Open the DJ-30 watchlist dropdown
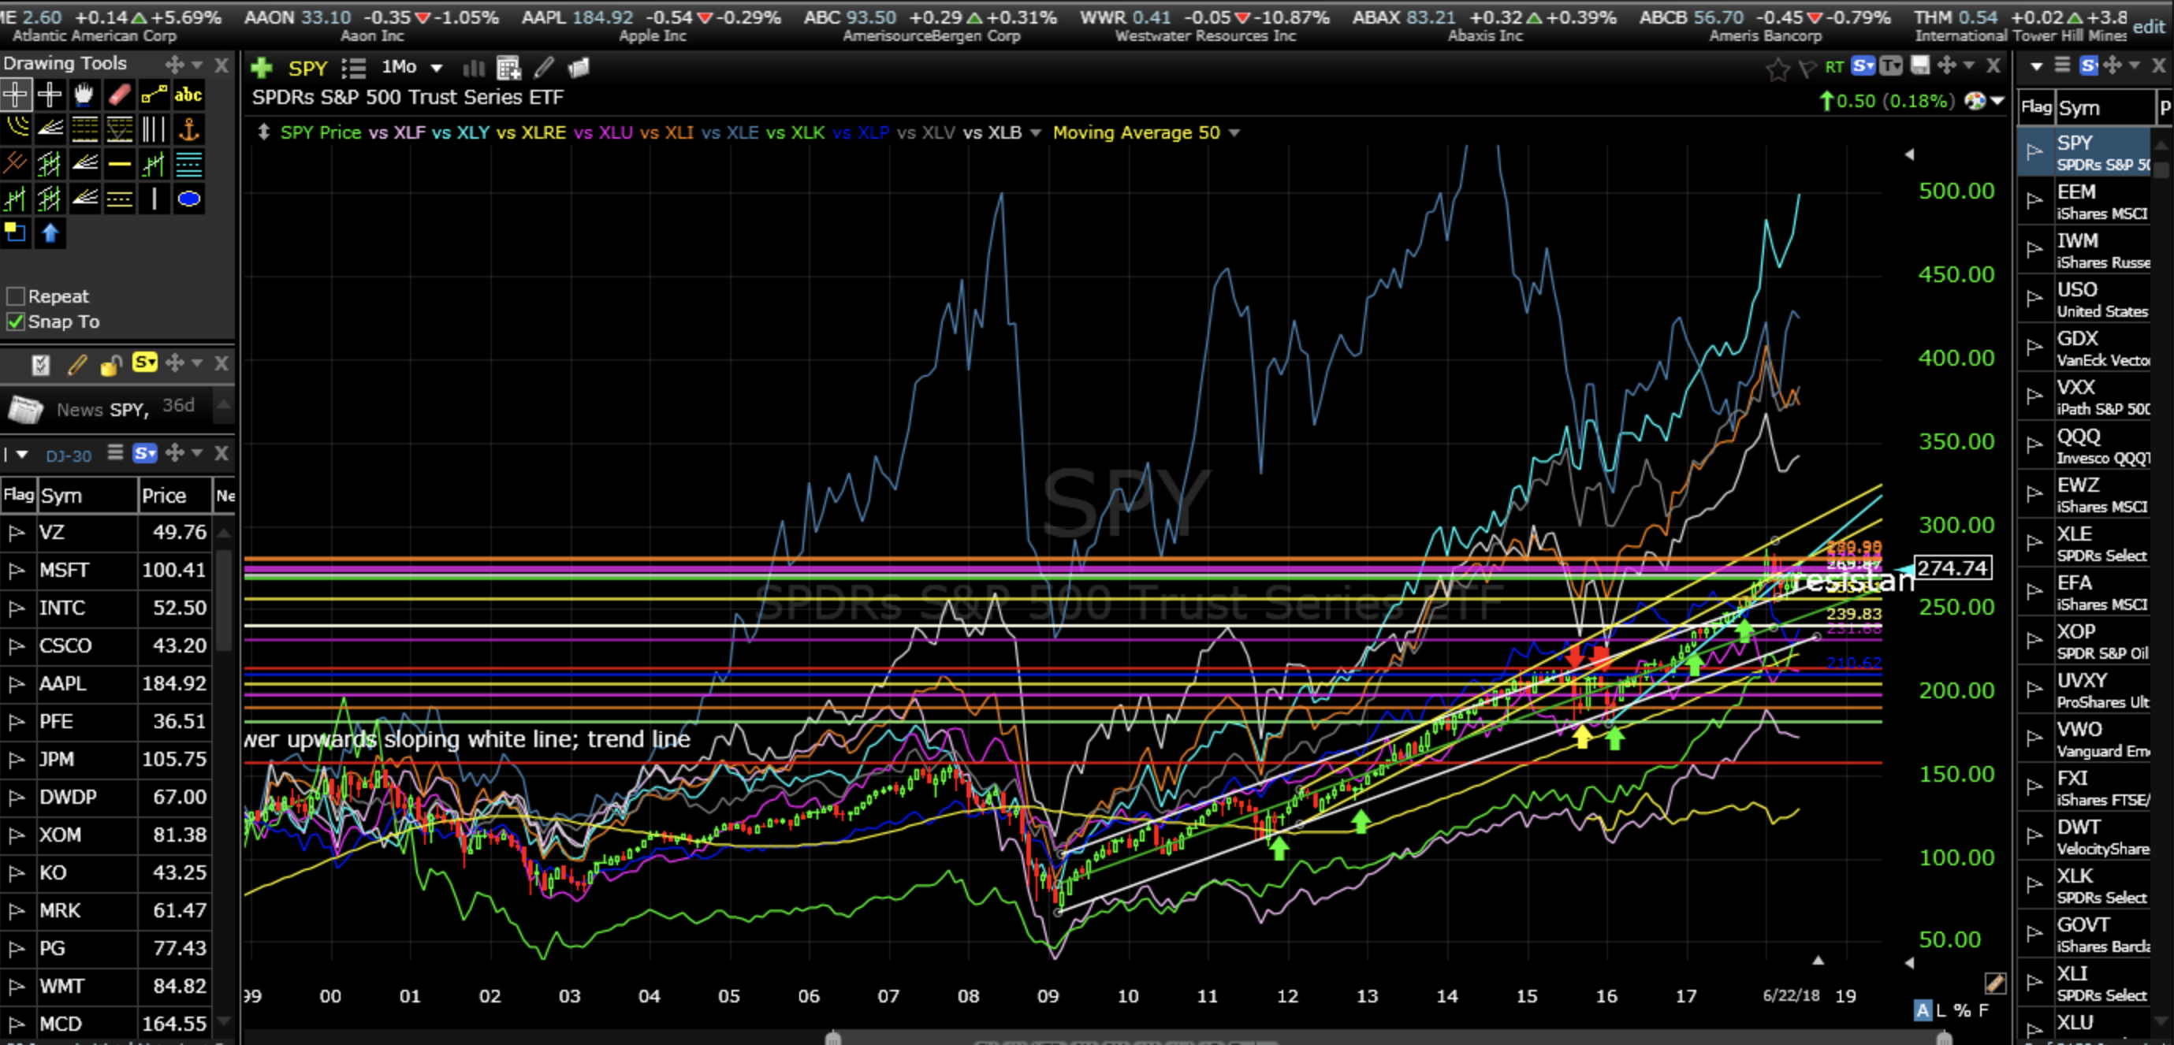Viewport: 2174px width, 1045px height. tap(22, 455)
